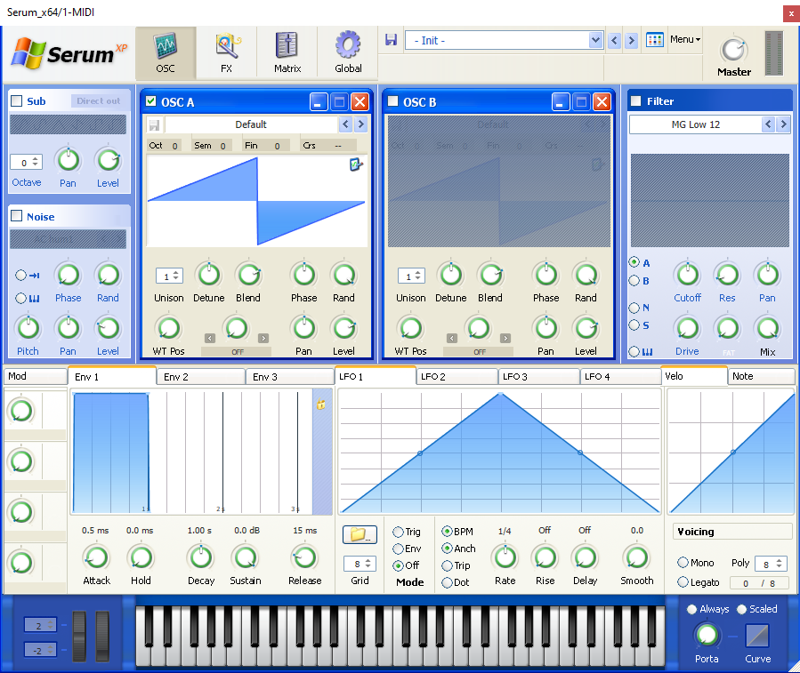This screenshot has height=673, width=800.
Task: Click OSC A next warp mode arrow
Action: (x=263, y=338)
